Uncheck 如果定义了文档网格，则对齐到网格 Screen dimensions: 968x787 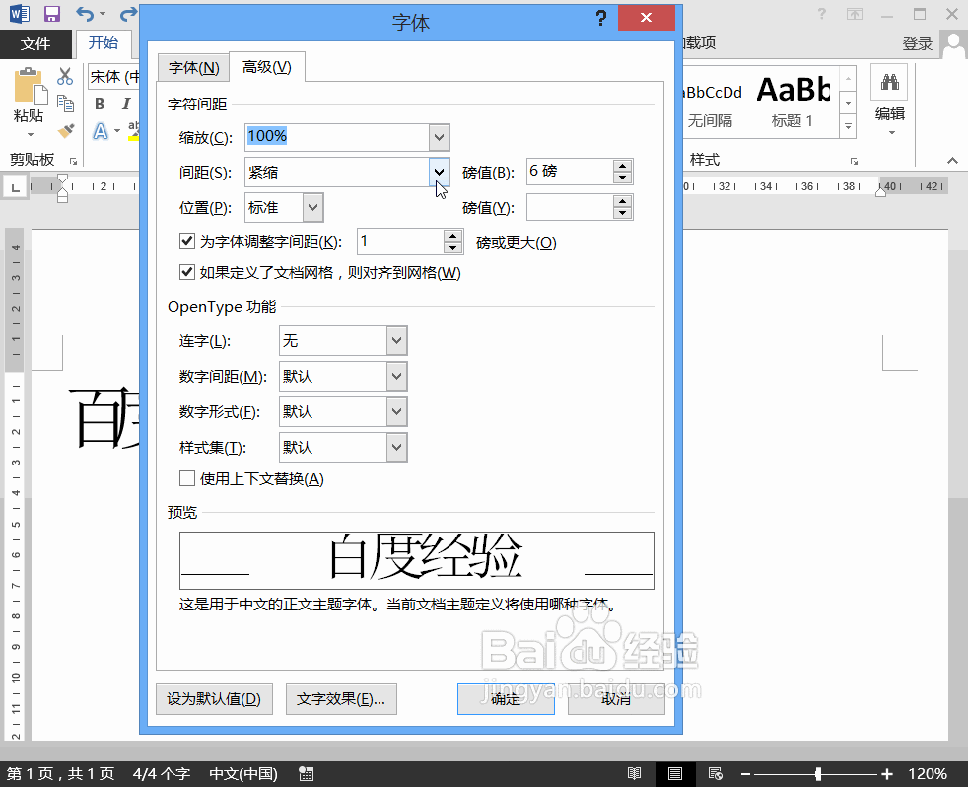tap(187, 272)
